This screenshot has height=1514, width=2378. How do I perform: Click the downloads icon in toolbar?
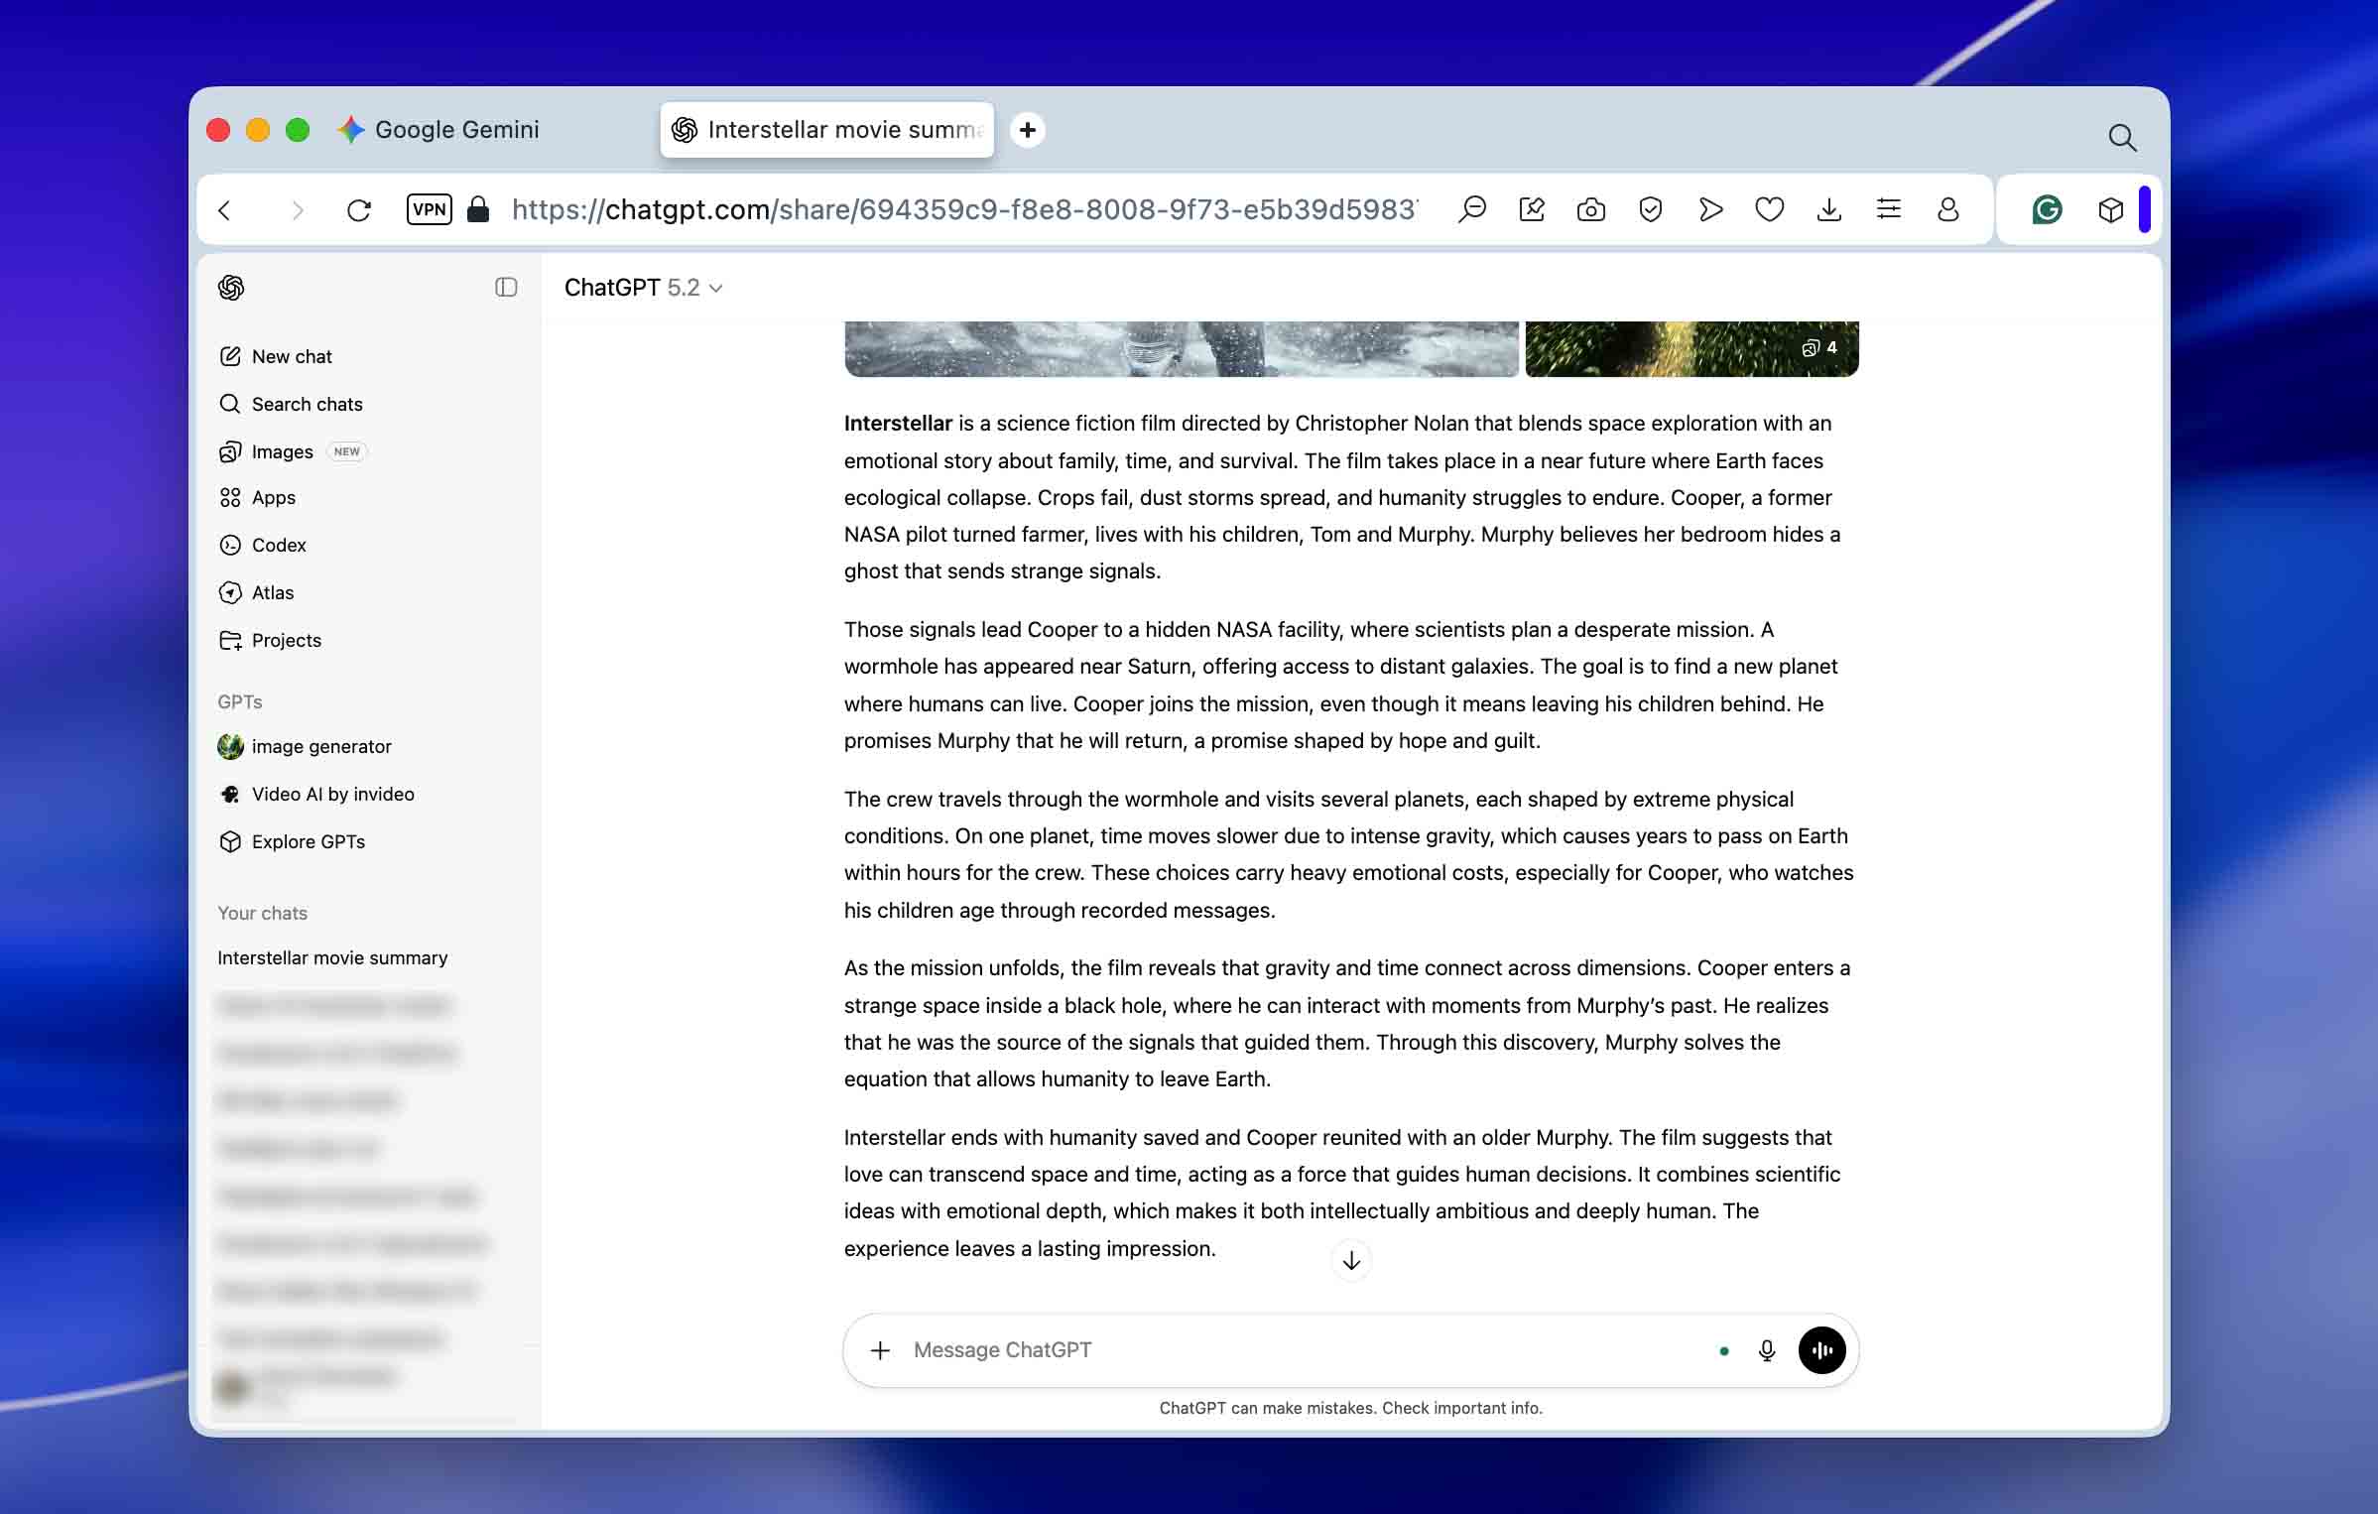coord(1828,209)
